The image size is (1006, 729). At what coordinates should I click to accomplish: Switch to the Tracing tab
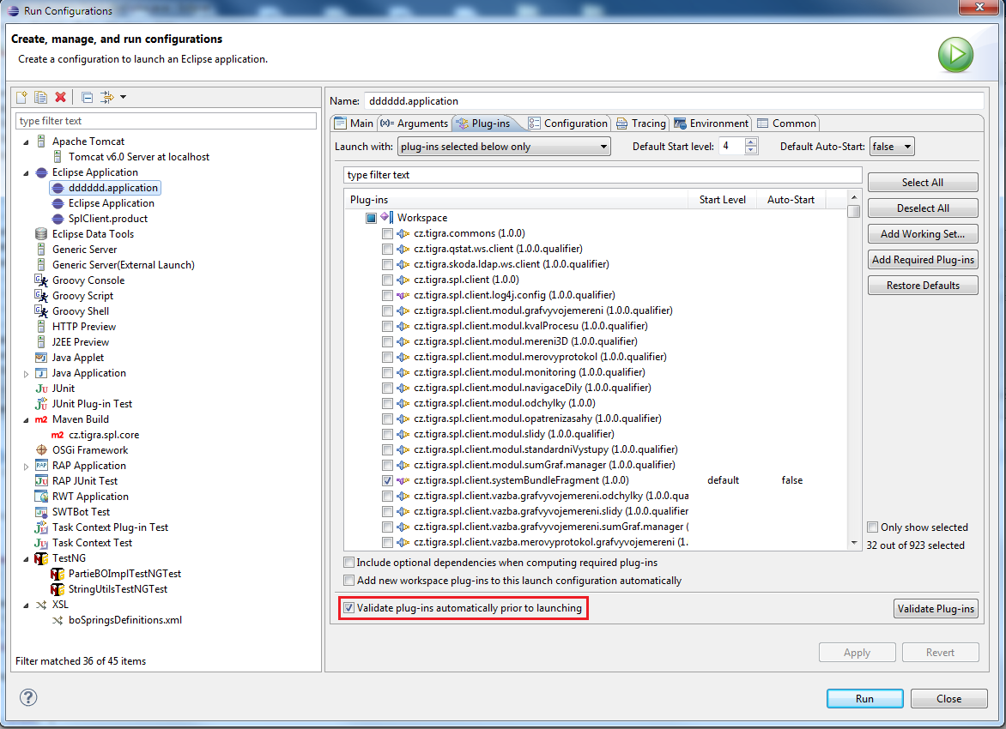(641, 124)
